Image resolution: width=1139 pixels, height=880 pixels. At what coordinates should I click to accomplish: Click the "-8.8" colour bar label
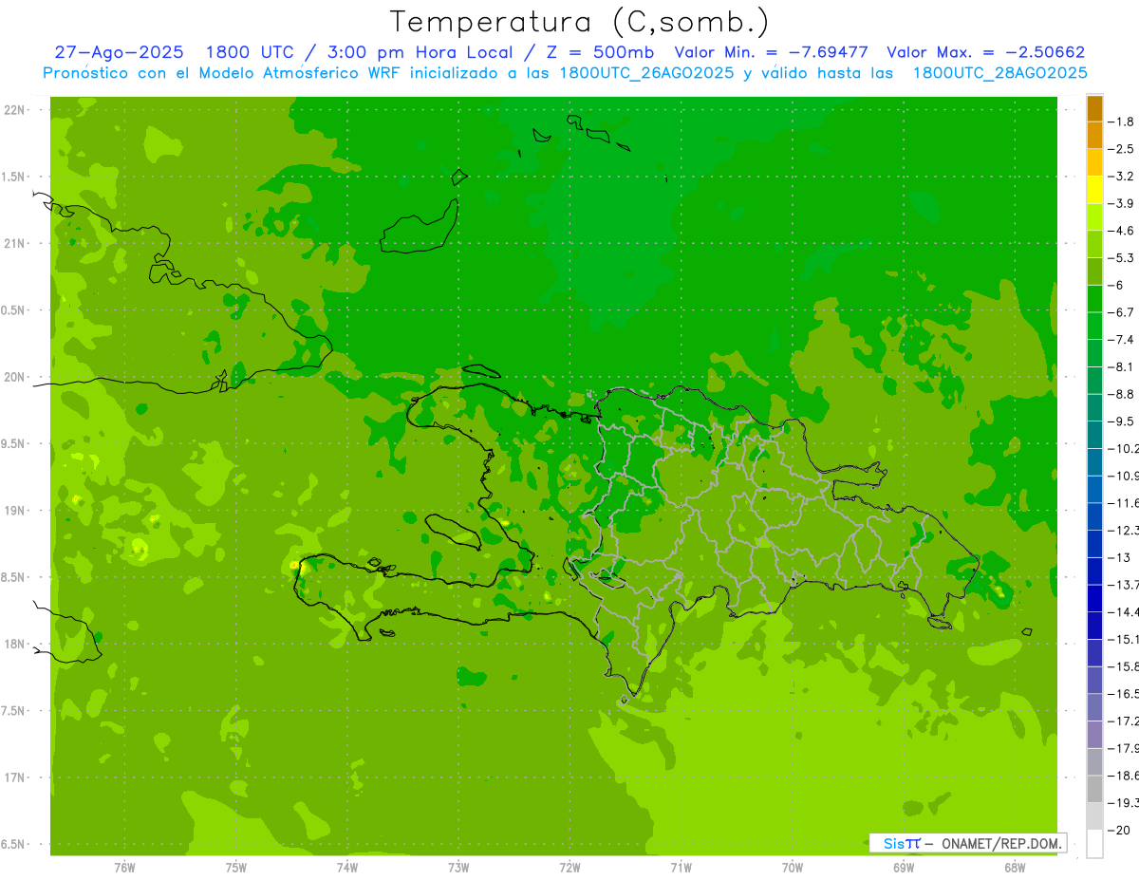pos(1122,394)
